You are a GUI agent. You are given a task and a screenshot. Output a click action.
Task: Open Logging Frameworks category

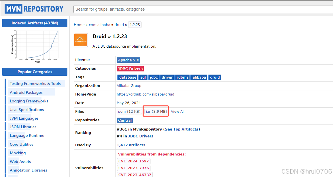(29, 101)
